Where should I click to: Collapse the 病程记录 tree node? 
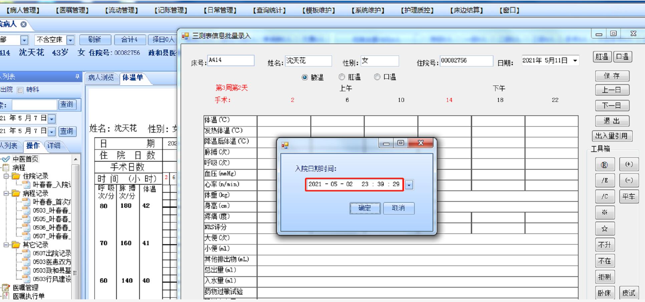pyautogui.click(x=6, y=193)
